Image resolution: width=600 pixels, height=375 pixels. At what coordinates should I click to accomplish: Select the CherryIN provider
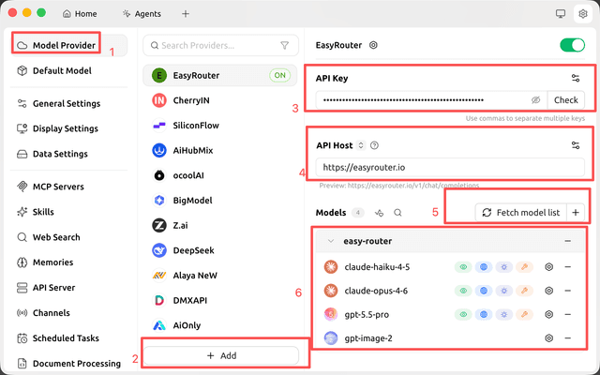pos(220,100)
